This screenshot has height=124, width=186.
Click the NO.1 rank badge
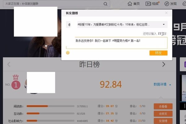[16, 85]
